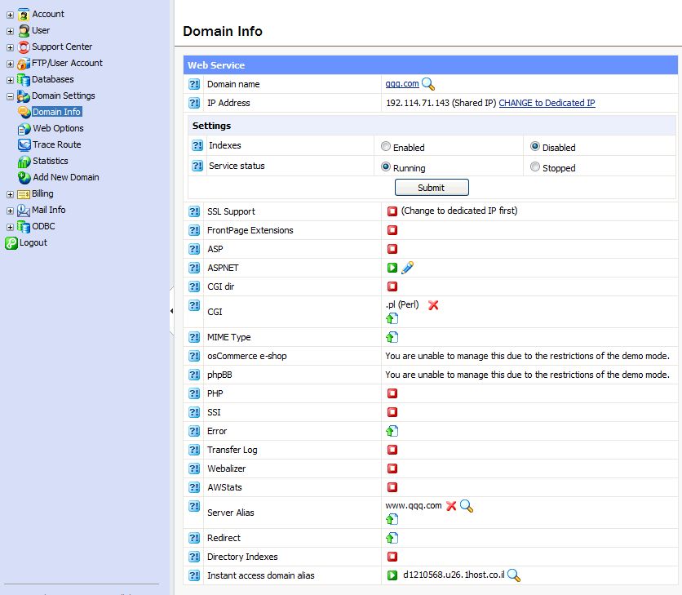
Task: Turn on PHP via its red icon
Action: 392,393
